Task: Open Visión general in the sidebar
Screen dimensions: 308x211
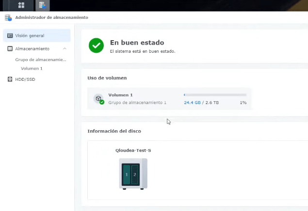Action: pyautogui.click(x=36, y=35)
